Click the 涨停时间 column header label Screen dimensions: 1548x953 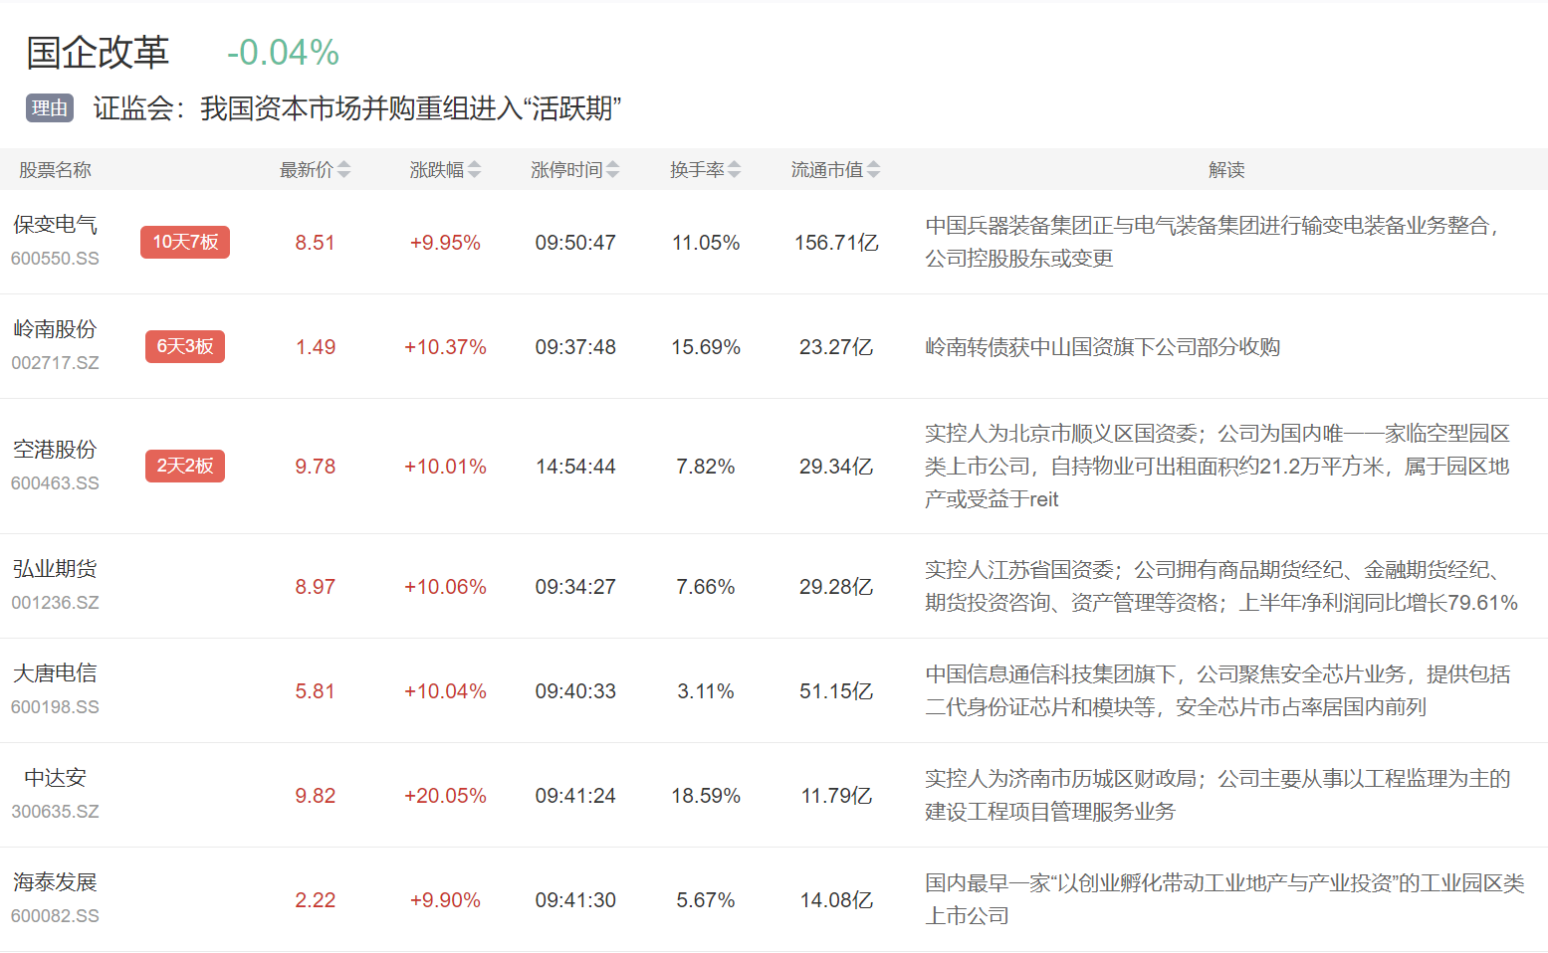tap(566, 170)
